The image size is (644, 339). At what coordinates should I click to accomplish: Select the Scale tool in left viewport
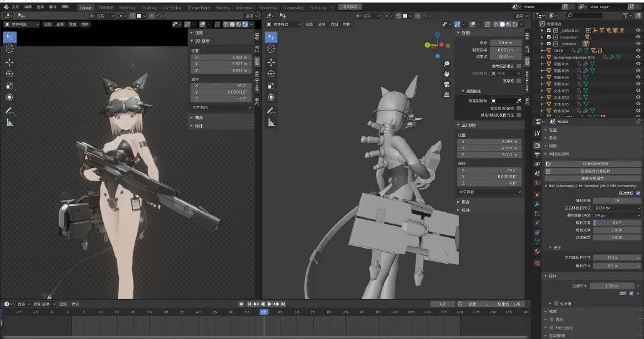[x=9, y=85]
